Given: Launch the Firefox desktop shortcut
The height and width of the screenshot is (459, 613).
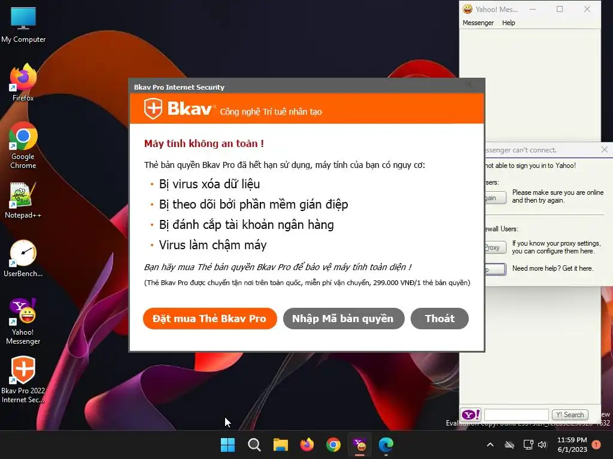Looking at the screenshot, I should coord(23,82).
